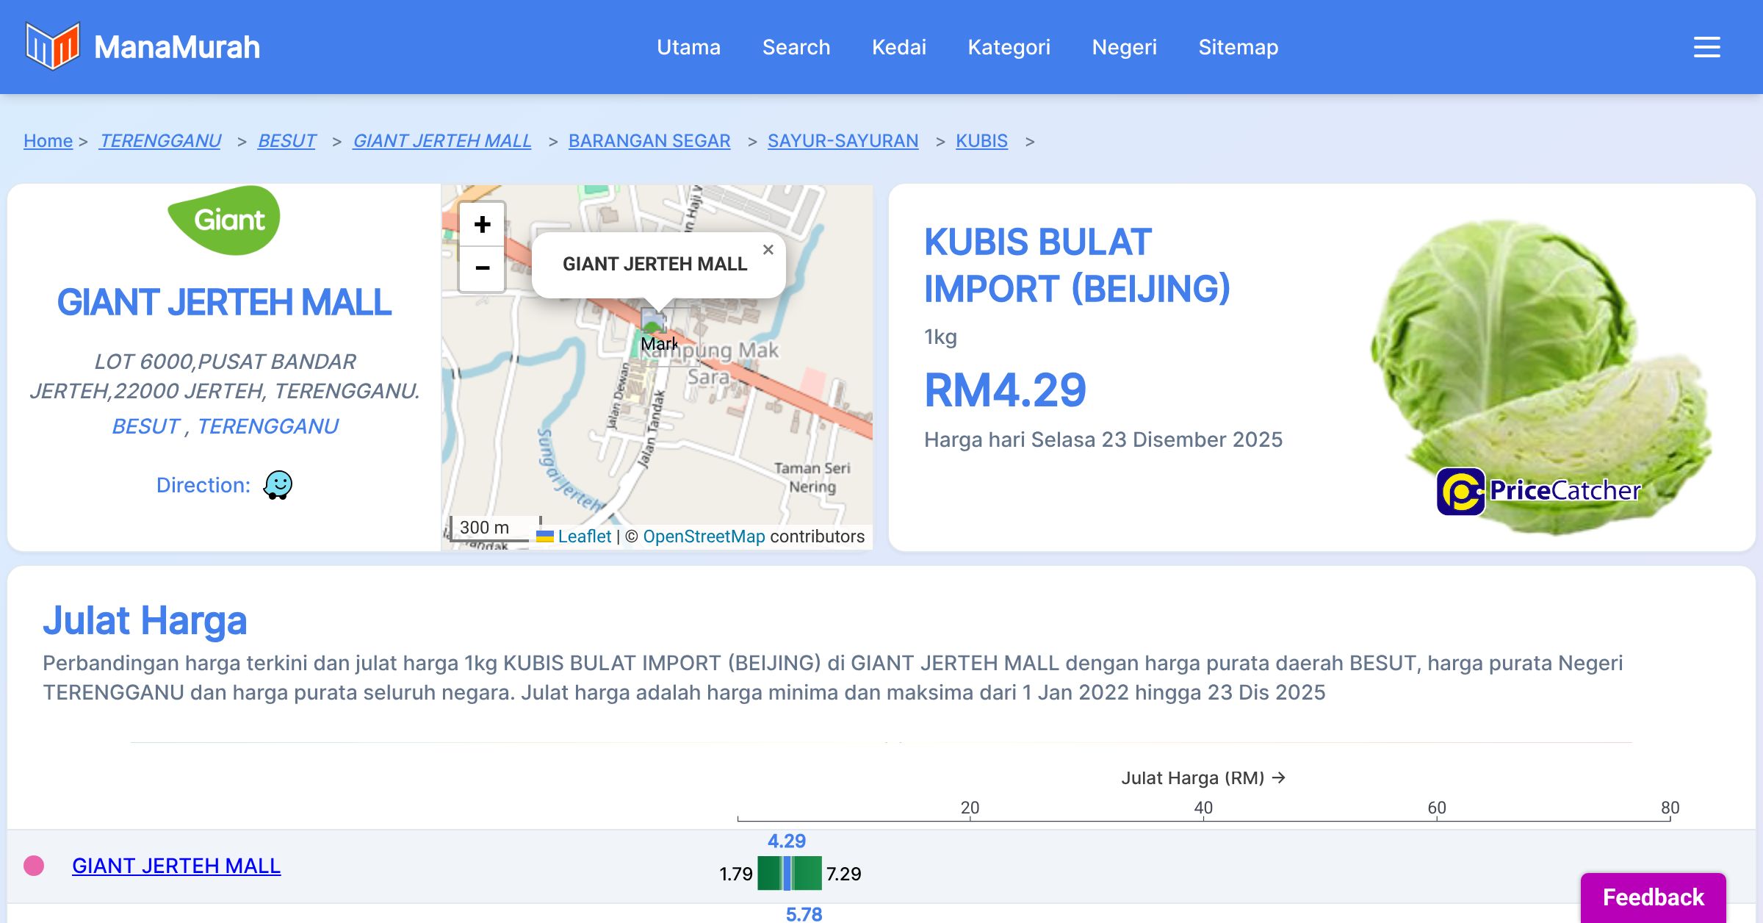
Task: Click the ManaMurah logo icon
Action: coord(52,46)
